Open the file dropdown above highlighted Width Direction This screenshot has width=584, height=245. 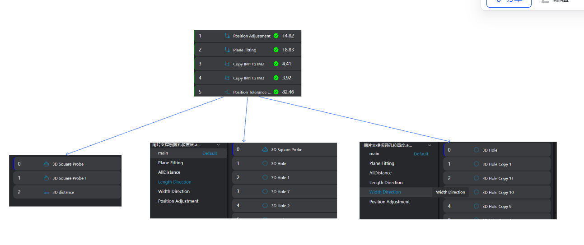[x=430, y=145]
